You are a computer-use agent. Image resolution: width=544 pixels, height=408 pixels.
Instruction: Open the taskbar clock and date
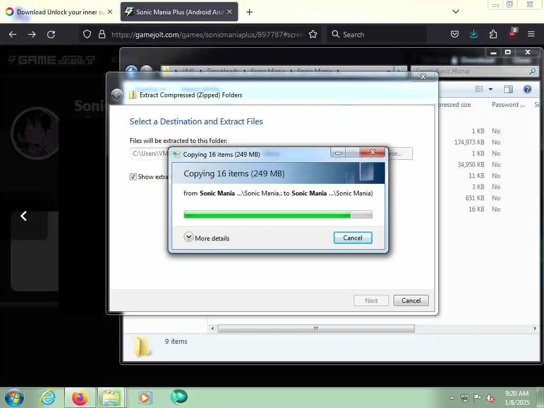(517, 398)
